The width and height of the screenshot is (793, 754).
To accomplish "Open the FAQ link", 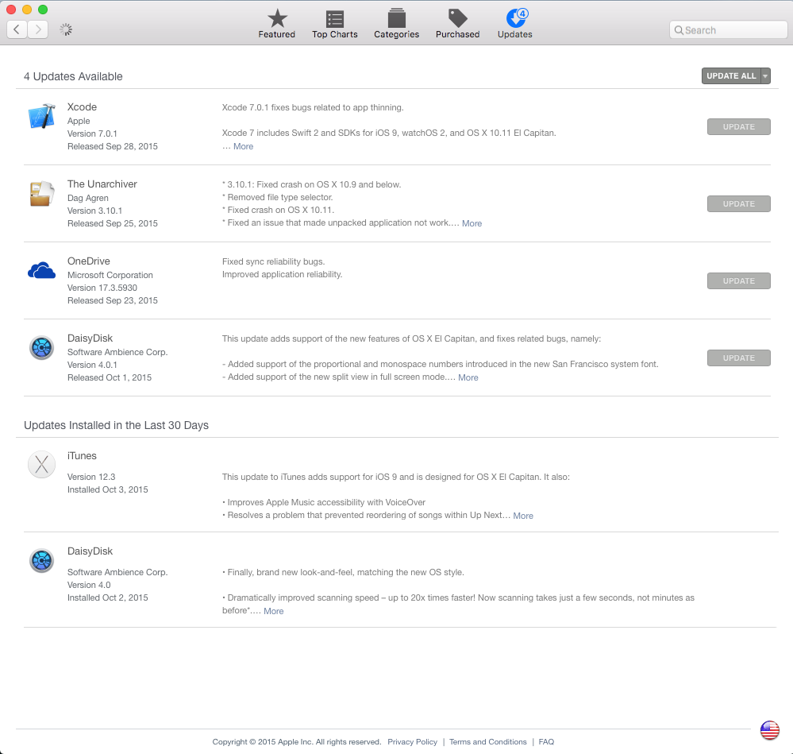I will point(546,742).
